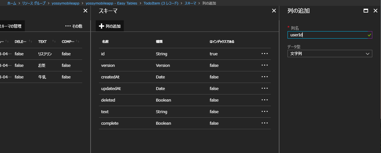
Task: Select the 牛乳 record cell
Action: click(x=42, y=77)
